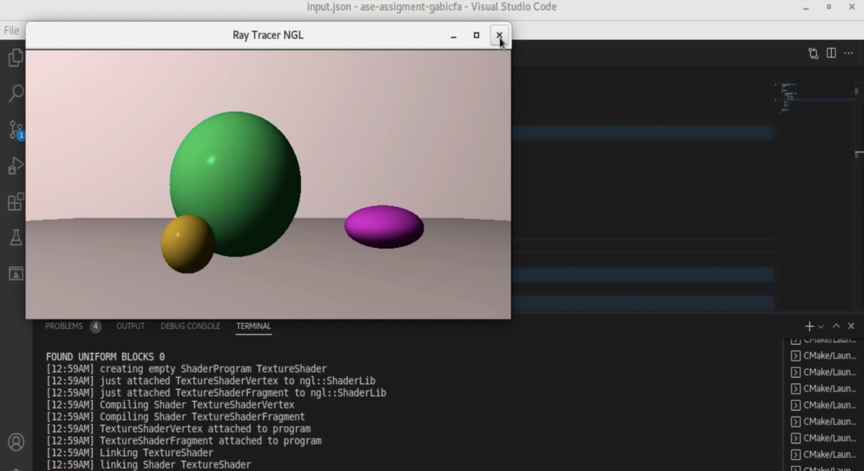This screenshot has width=864, height=471.
Task: Show the Problems panel listing 4 issues
Action: pyautogui.click(x=64, y=326)
